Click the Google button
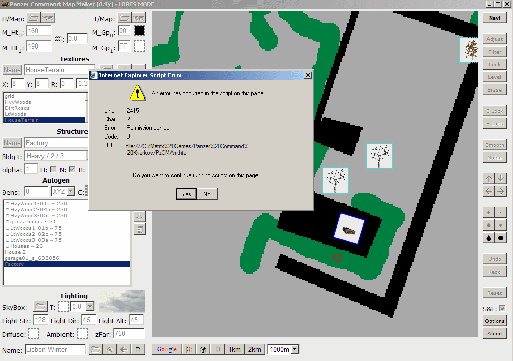This screenshot has width=513, height=361. click(167, 349)
